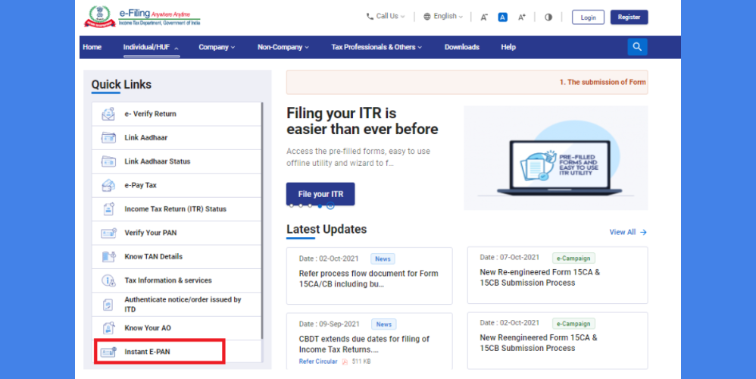Viewport: 756px width, 379px height.
Task: Toggle the high contrast mode icon
Action: point(548,17)
